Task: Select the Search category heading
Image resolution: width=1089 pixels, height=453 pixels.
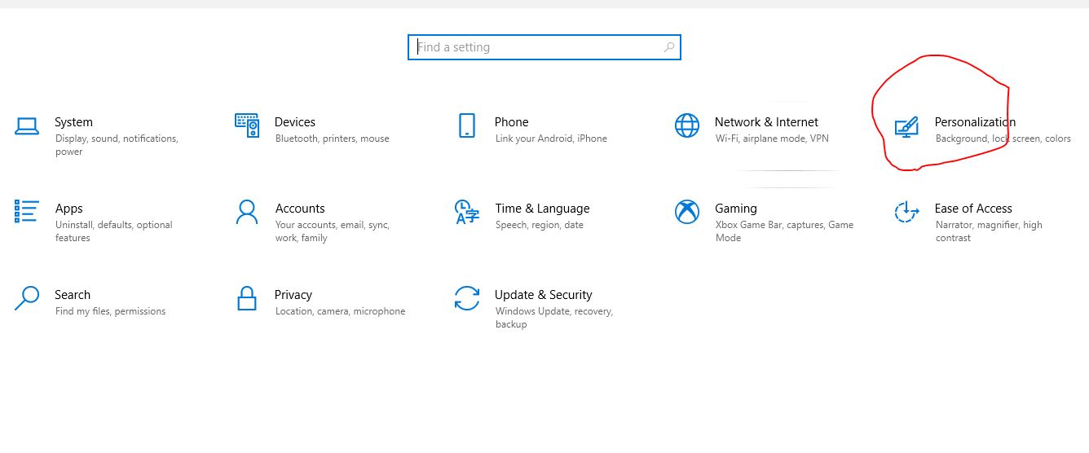Action: (x=73, y=295)
